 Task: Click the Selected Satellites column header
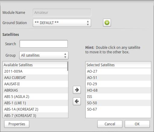pos(118,65)
